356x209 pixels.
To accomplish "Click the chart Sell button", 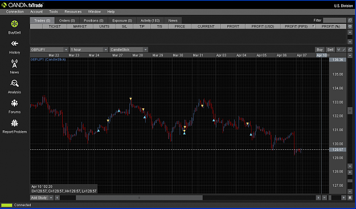I will point(330,50).
